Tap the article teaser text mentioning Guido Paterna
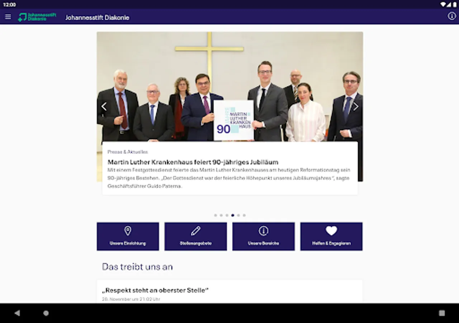Screen dimensions: 459x323 [229, 178]
